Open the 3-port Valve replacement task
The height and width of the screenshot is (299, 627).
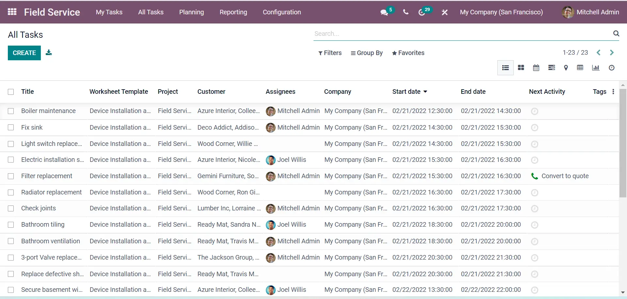click(52, 257)
